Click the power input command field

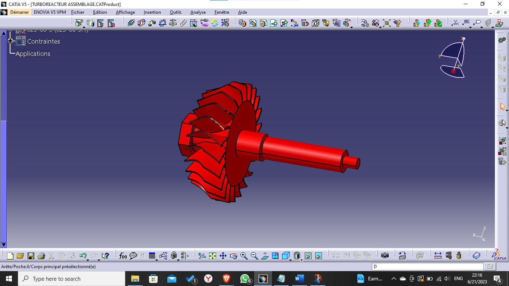428,267
